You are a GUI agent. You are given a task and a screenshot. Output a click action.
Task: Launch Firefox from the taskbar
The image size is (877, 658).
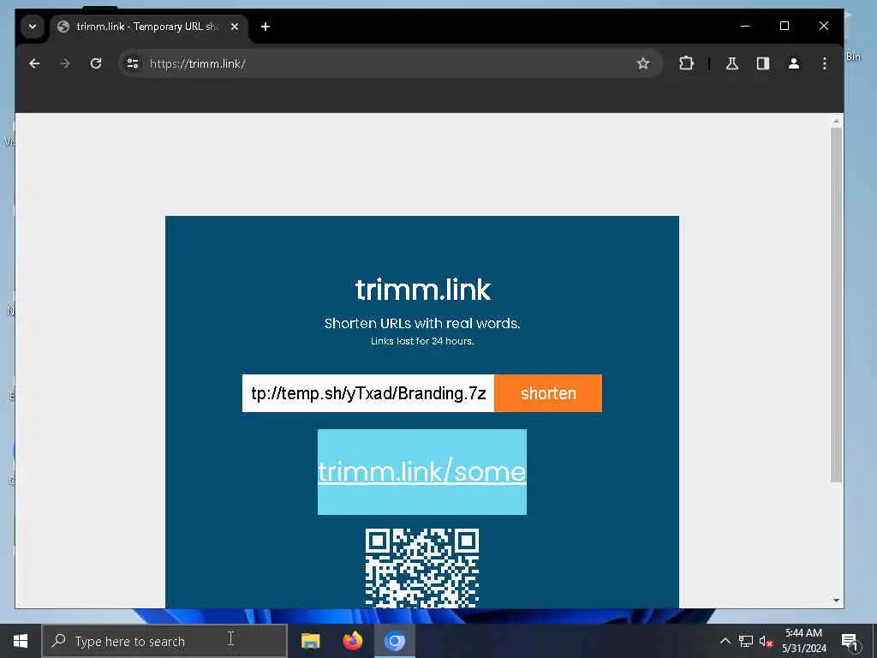click(x=352, y=641)
